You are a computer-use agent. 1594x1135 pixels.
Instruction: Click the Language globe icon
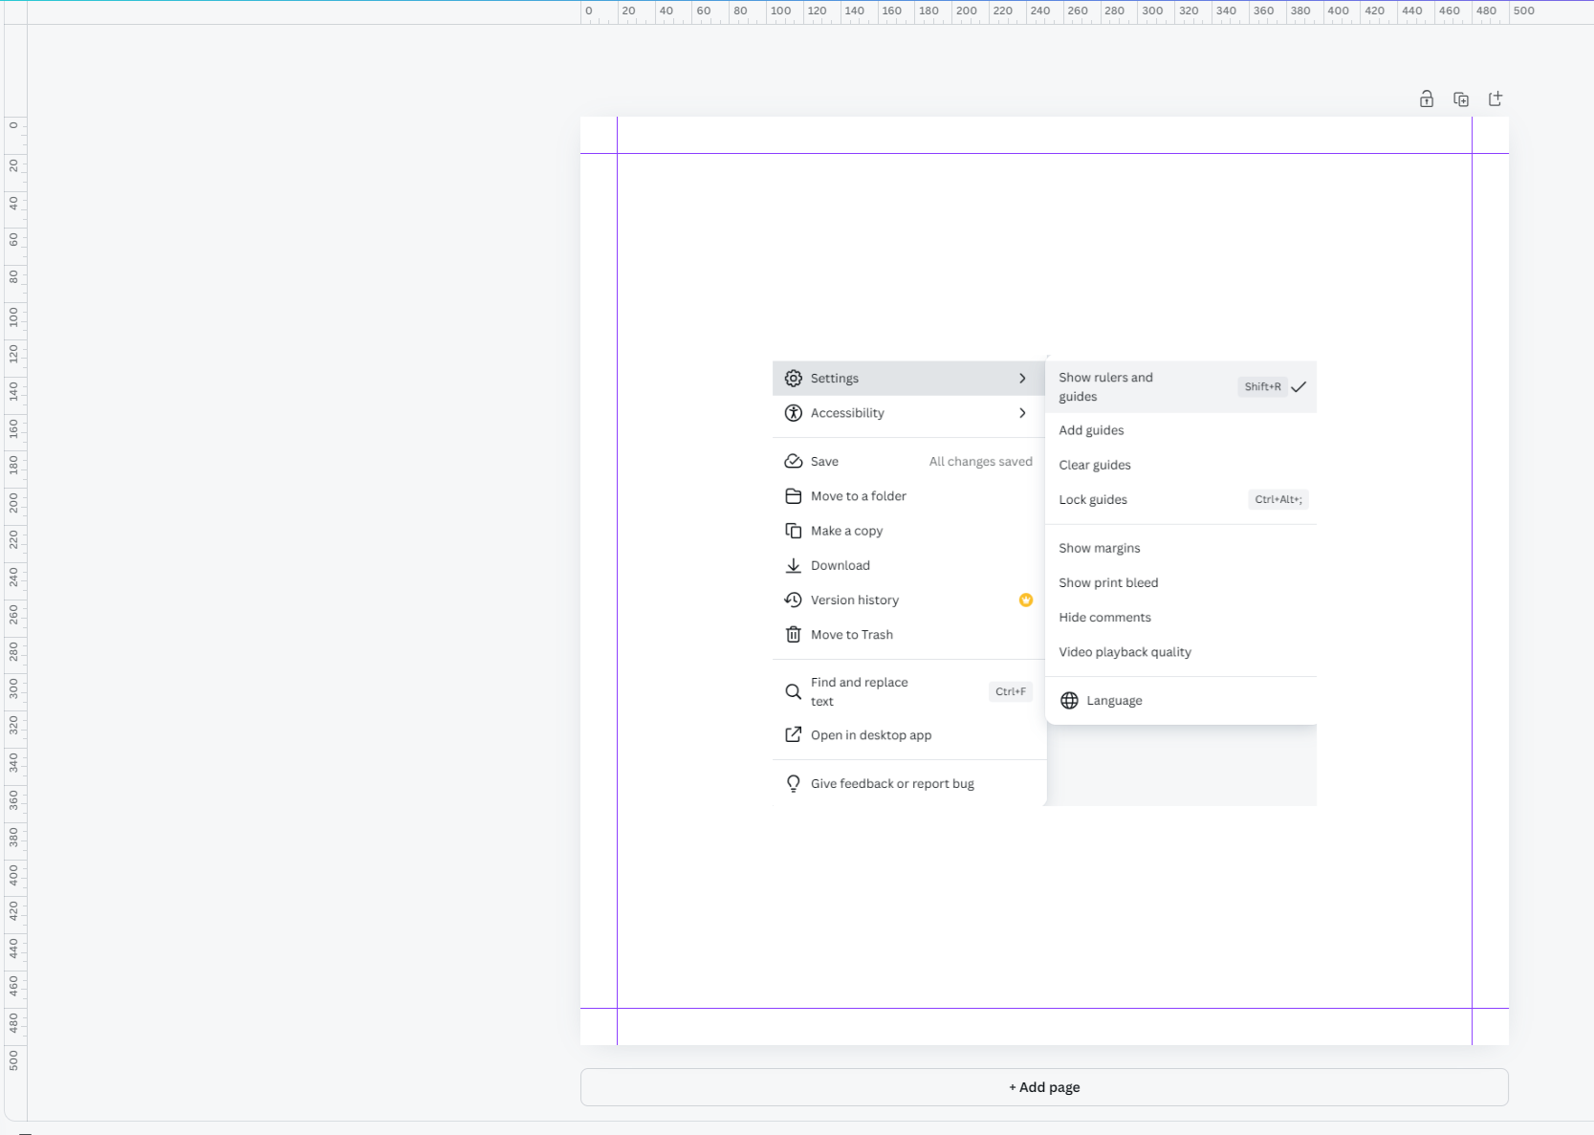pyautogui.click(x=1069, y=701)
